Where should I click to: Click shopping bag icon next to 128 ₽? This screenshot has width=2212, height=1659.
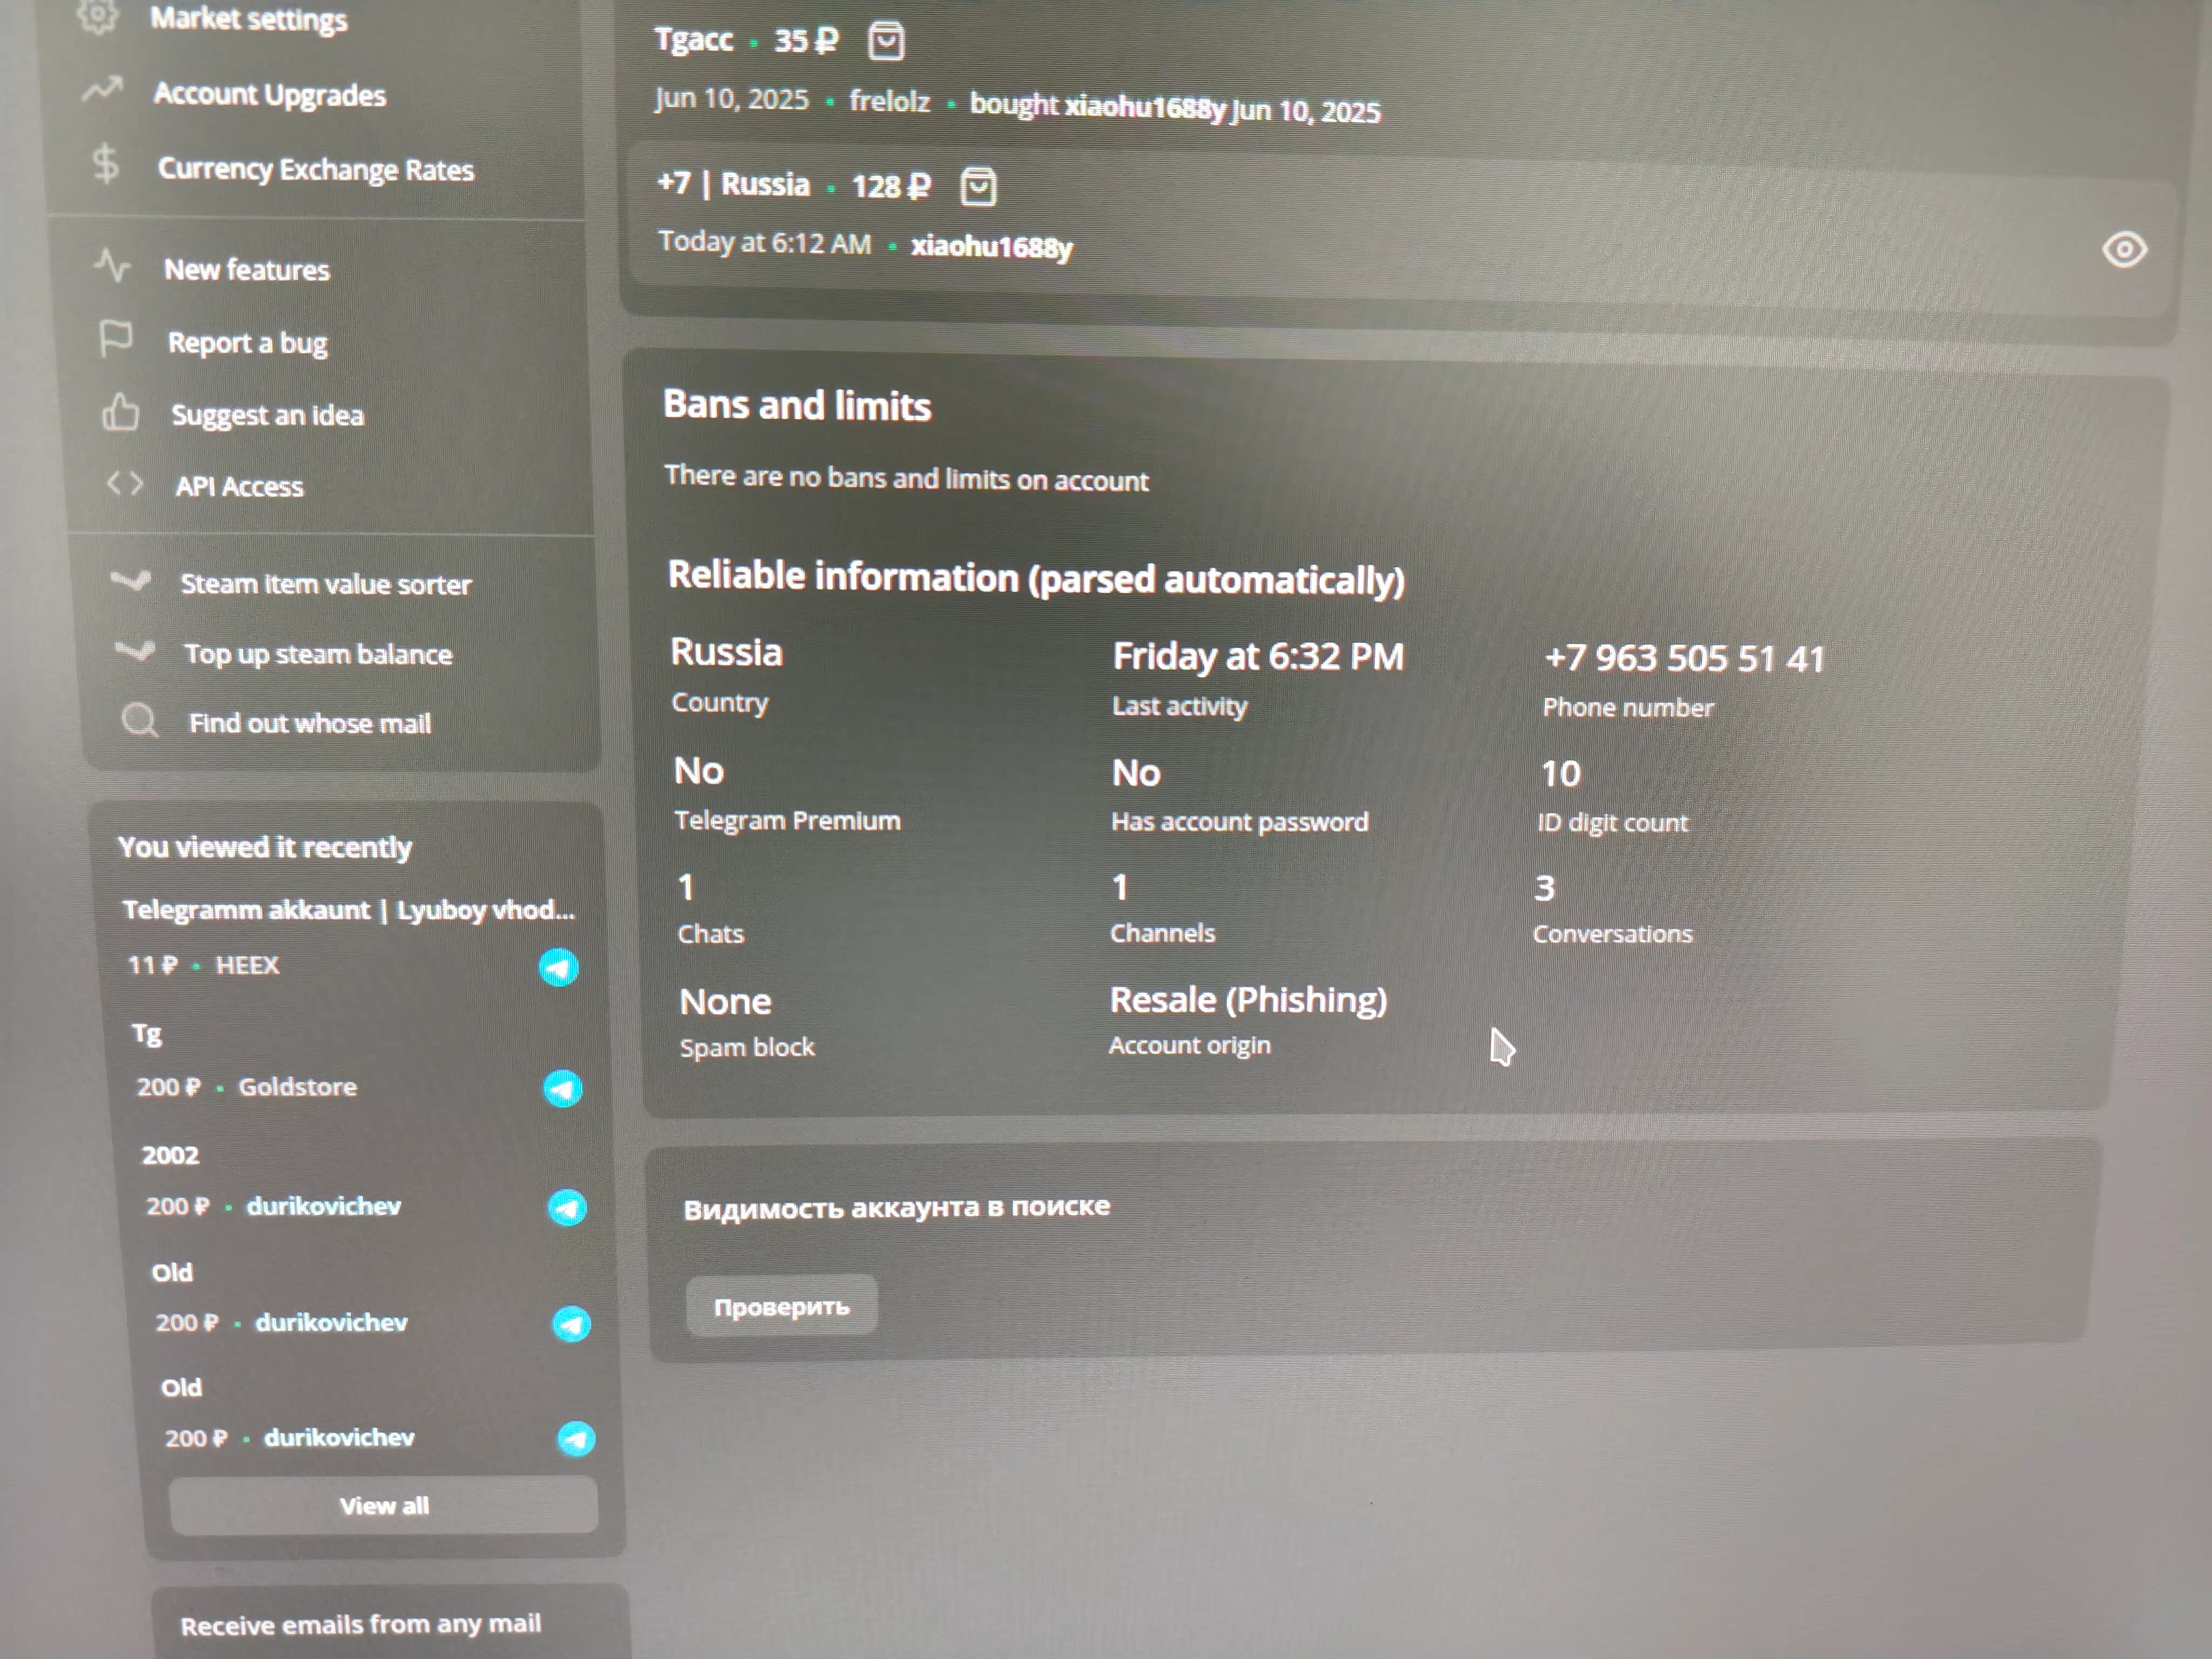click(x=978, y=186)
